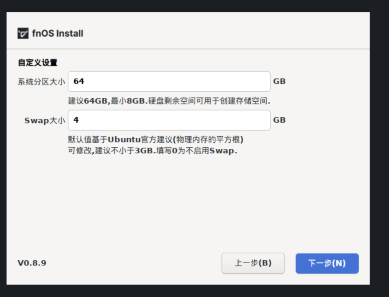This screenshot has width=389, height=297.
Task: Click the dark background outside the installer window
Action: click(x=379, y=150)
